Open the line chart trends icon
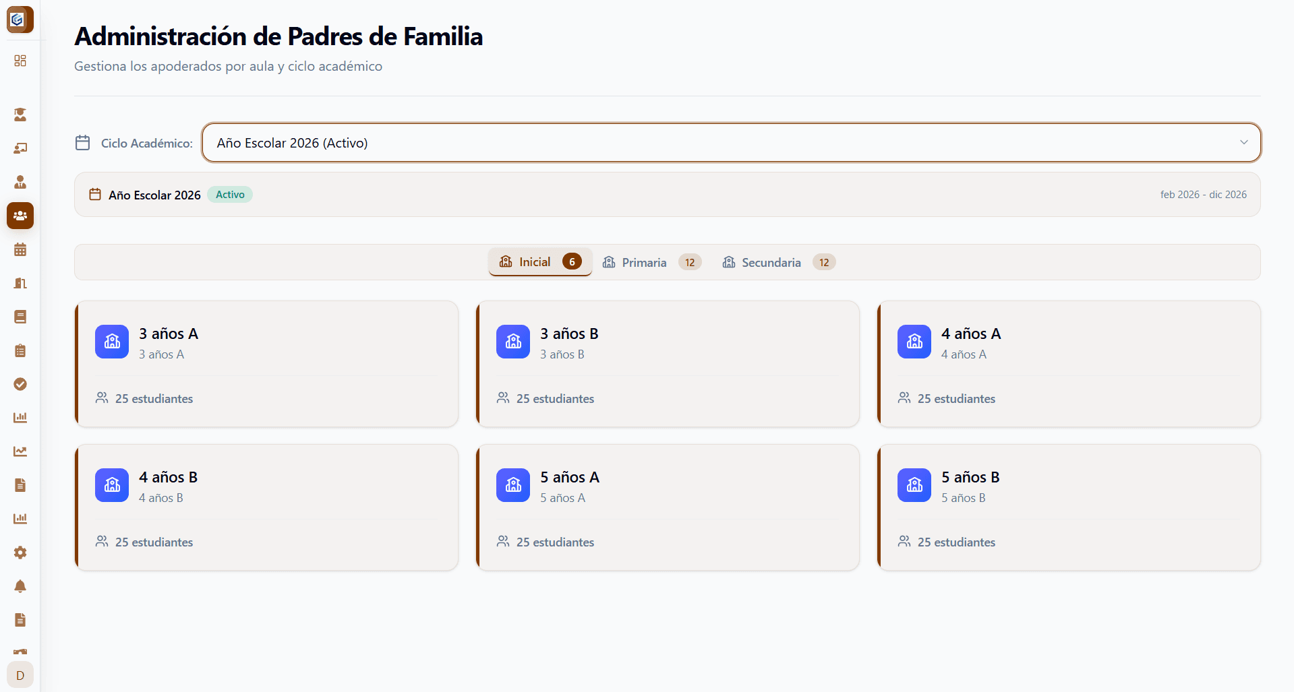This screenshot has width=1294, height=692. [20, 451]
